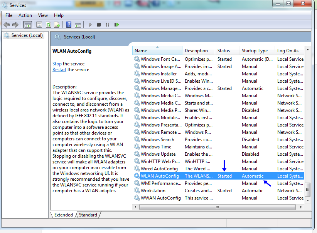Viewport: 317px width, 233px height.
Task: Click the vertical scrollbar thumb
Action: pos(308,190)
